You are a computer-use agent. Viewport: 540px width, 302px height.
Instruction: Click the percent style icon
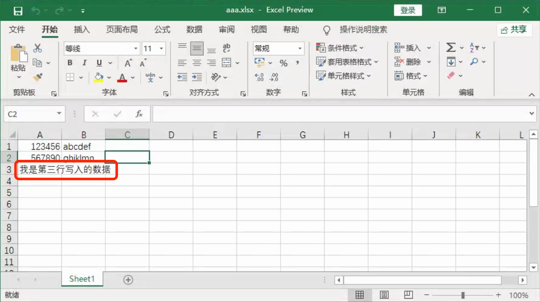pos(284,63)
